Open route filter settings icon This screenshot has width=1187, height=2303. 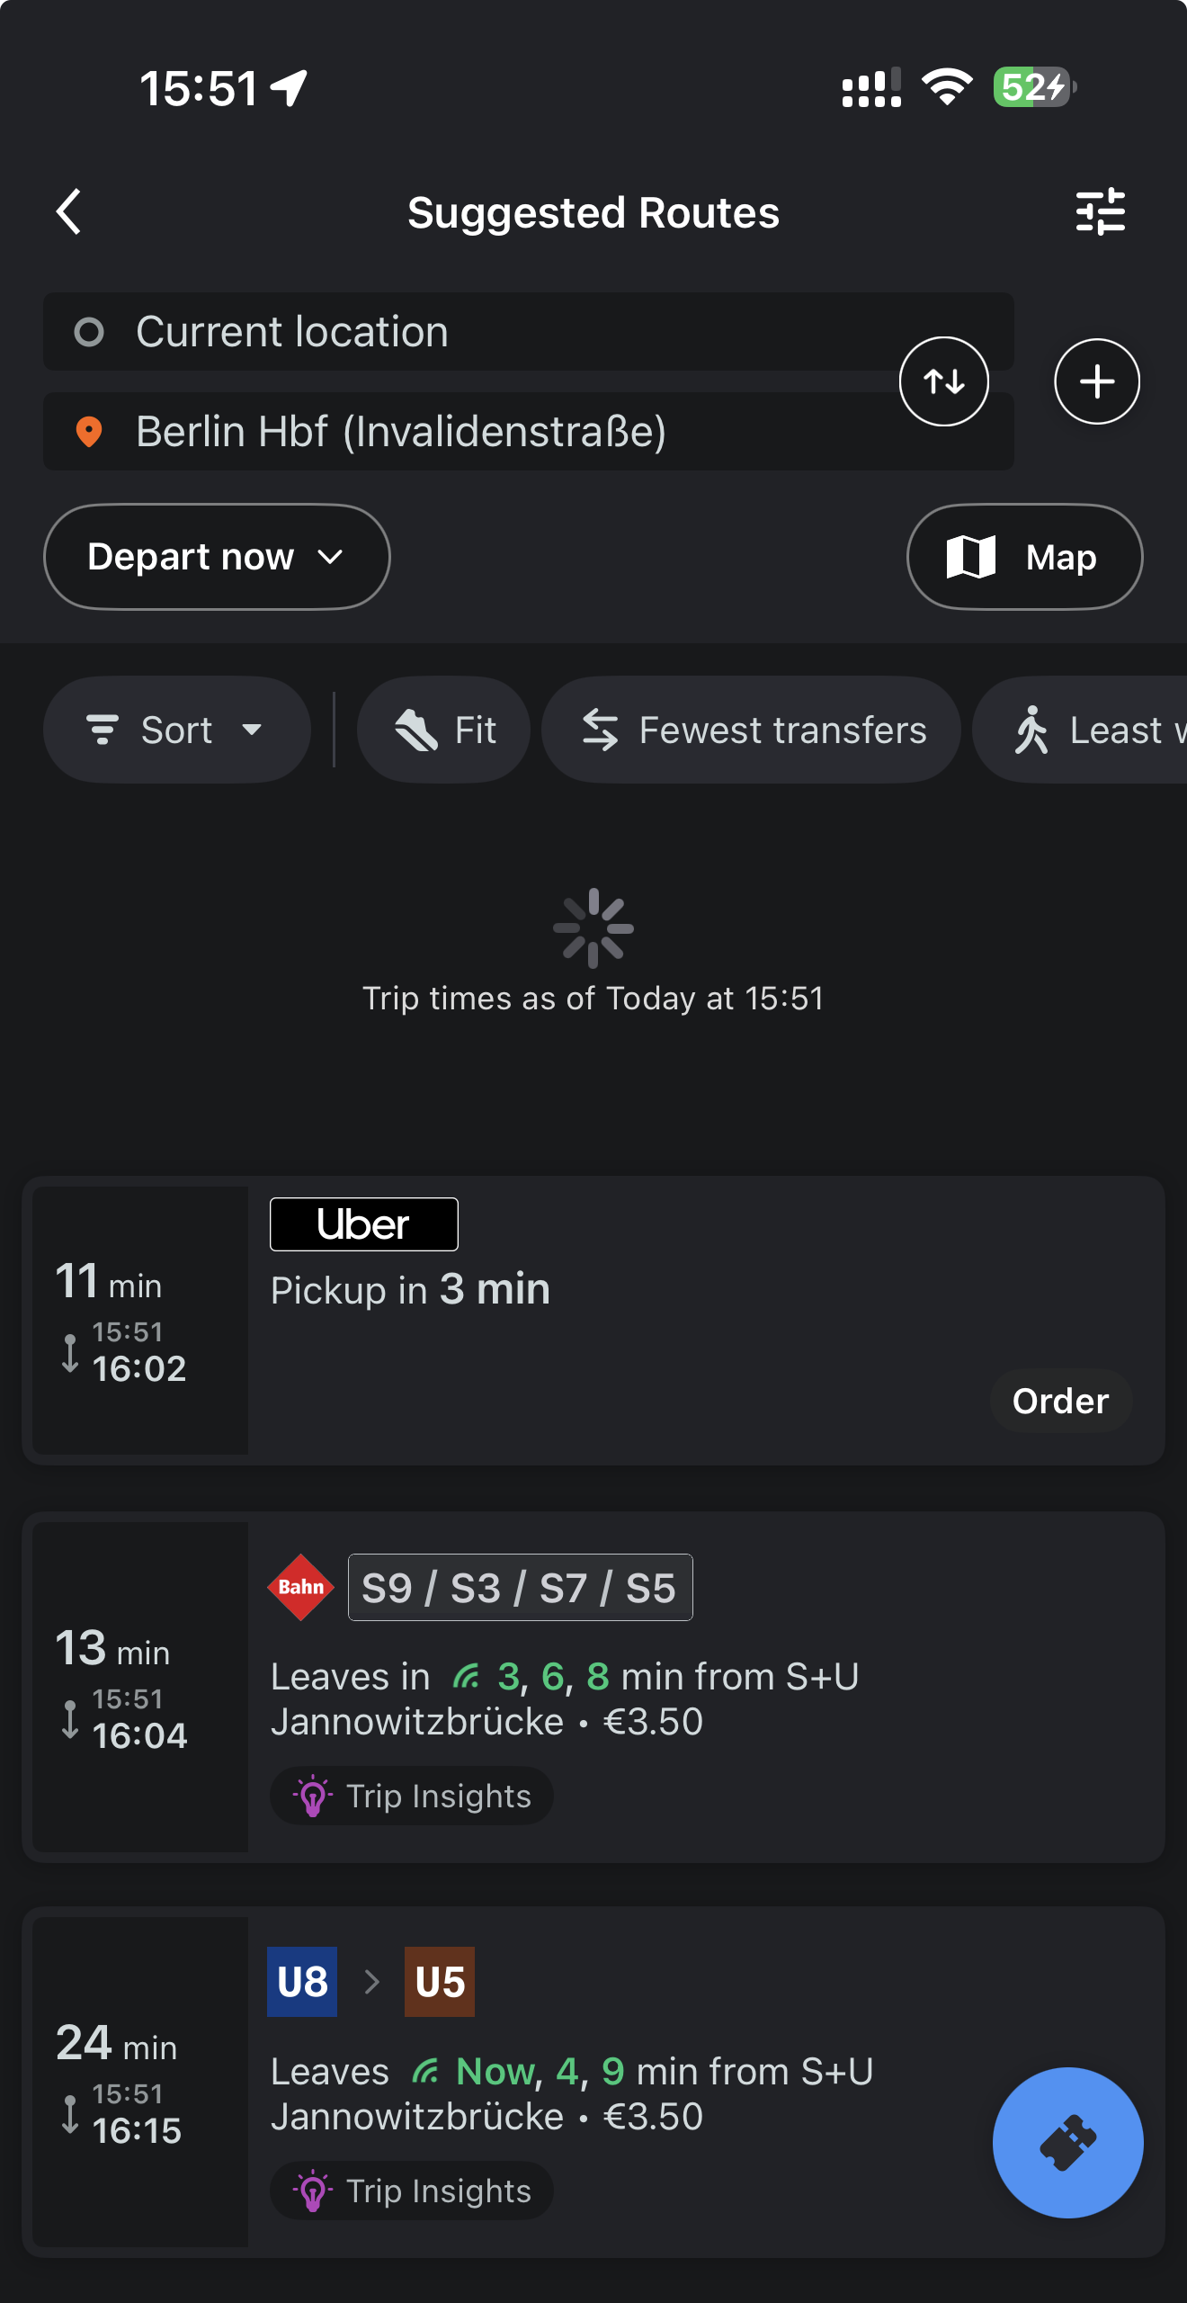click(x=1101, y=212)
